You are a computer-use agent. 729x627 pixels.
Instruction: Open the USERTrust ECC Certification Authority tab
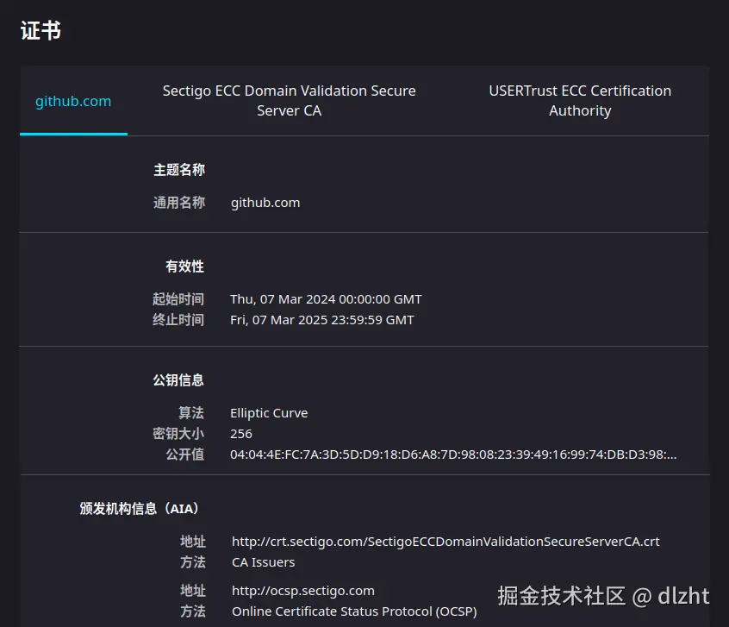(x=580, y=101)
